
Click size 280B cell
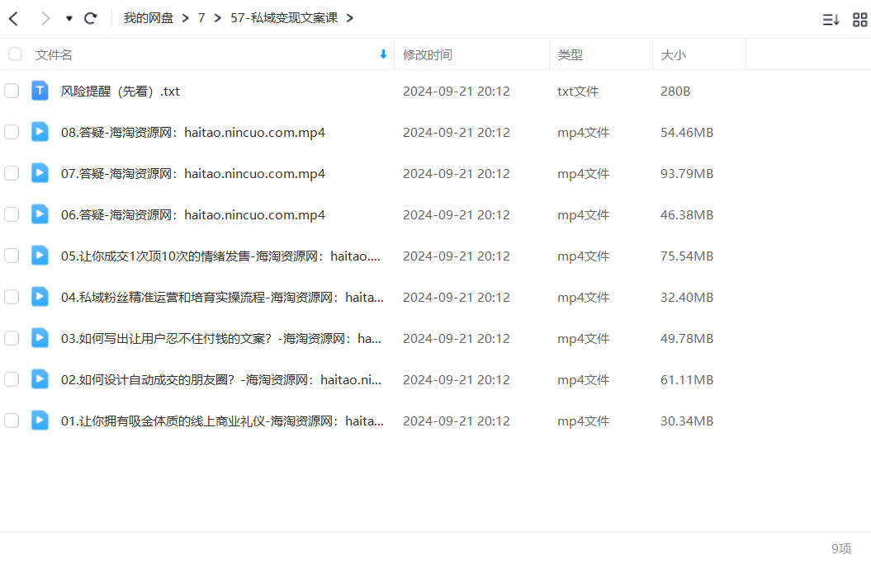[x=675, y=91]
